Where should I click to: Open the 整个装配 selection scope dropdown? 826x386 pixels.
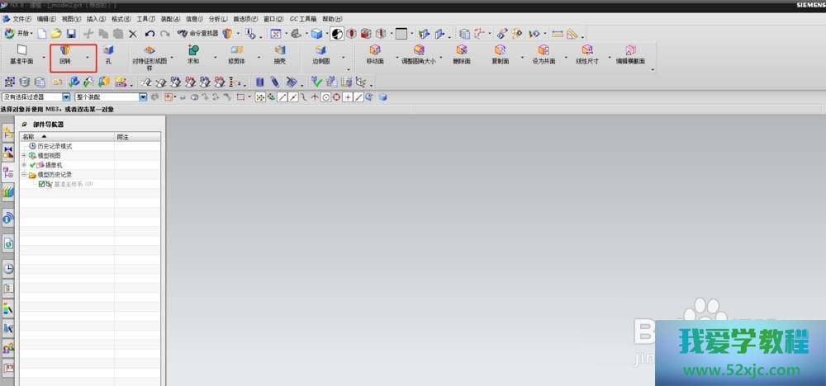[143, 97]
